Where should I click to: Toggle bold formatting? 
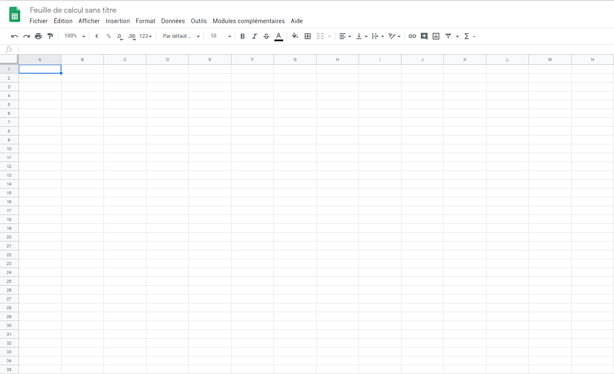tap(242, 36)
